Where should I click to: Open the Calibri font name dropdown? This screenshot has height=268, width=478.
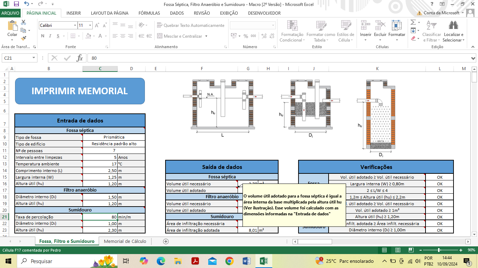pyautogui.click(x=75, y=25)
